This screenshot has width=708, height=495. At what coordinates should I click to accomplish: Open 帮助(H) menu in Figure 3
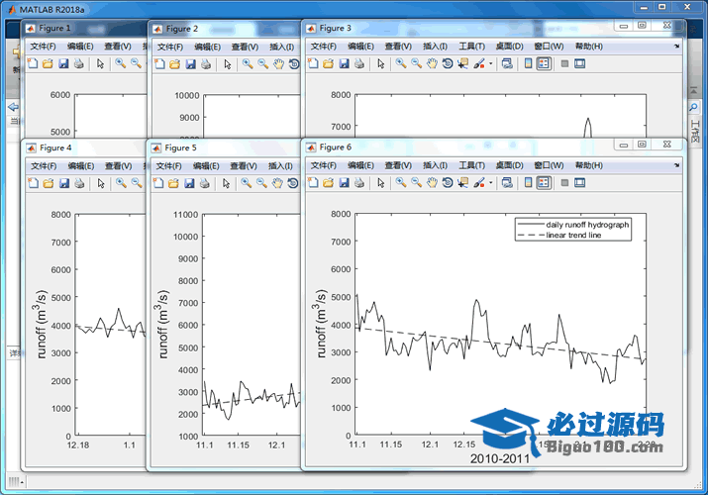coord(589,47)
